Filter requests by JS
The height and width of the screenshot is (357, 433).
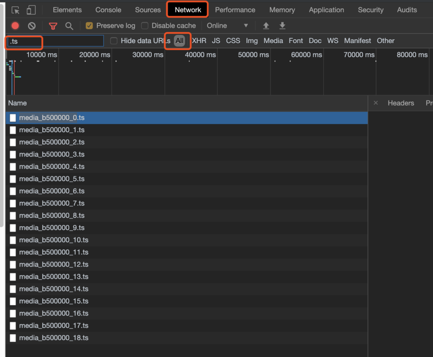point(216,41)
